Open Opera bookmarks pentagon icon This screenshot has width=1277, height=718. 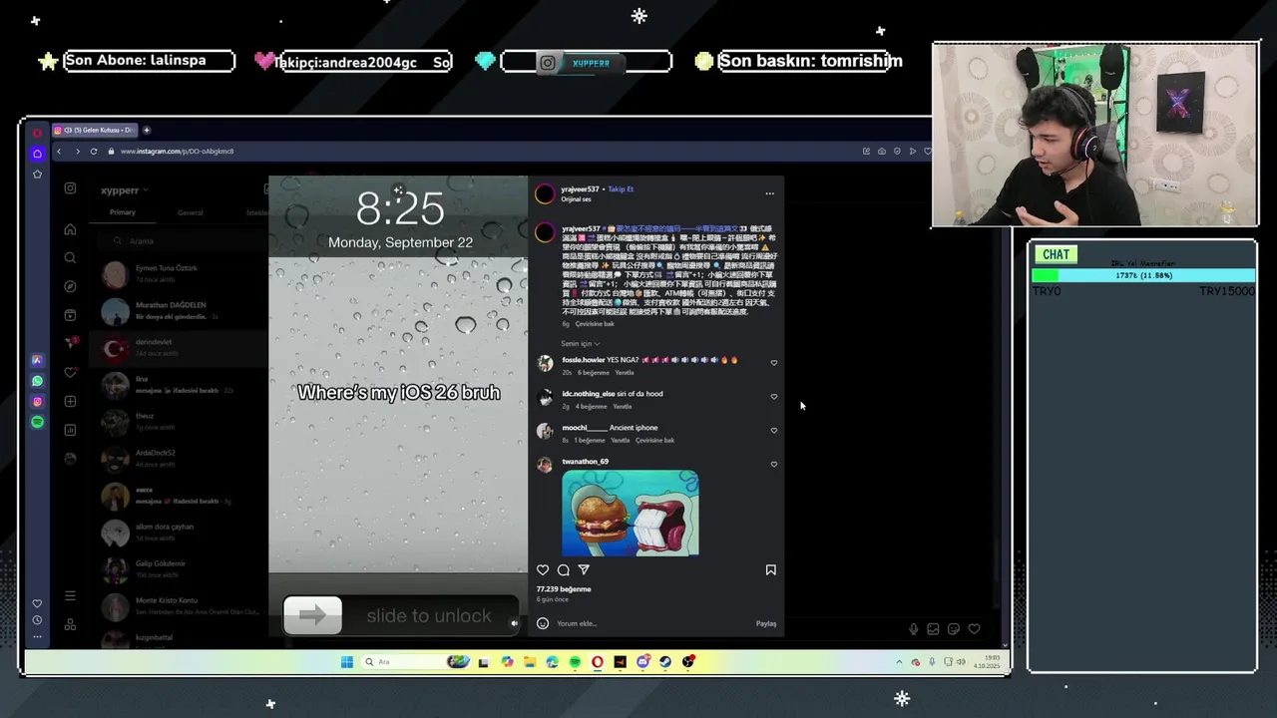pyautogui.click(x=37, y=175)
